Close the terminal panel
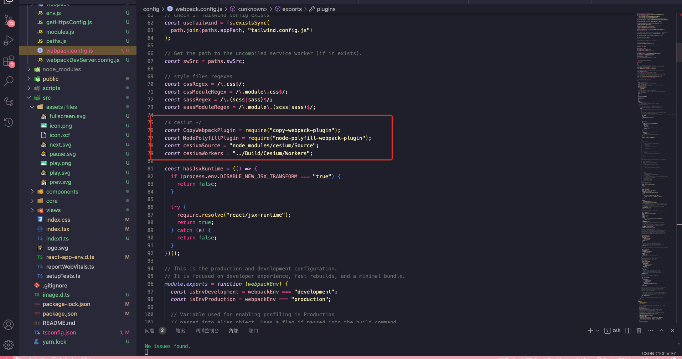The width and height of the screenshot is (682, 359). coord(672,331)
